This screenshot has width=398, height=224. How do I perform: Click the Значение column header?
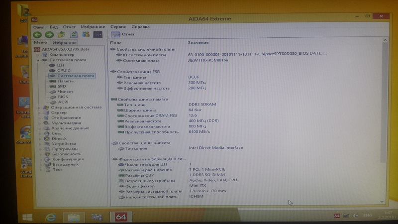tap(198, 43)
